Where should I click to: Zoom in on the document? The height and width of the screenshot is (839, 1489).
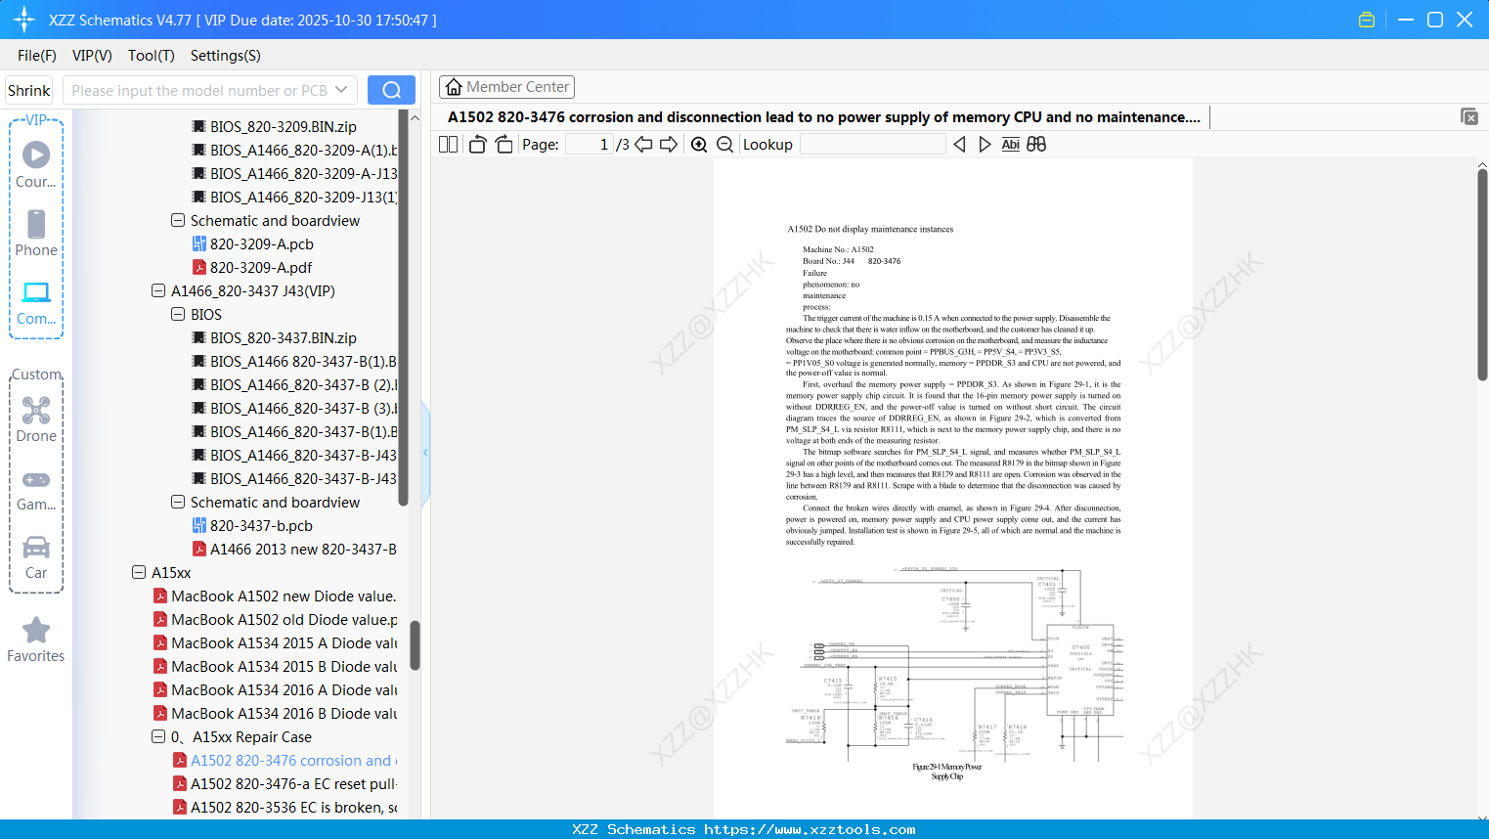point(699,144)
